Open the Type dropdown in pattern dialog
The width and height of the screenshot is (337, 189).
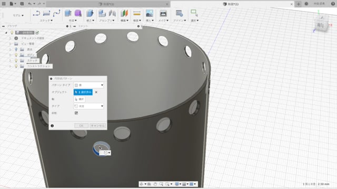point(88,106)
